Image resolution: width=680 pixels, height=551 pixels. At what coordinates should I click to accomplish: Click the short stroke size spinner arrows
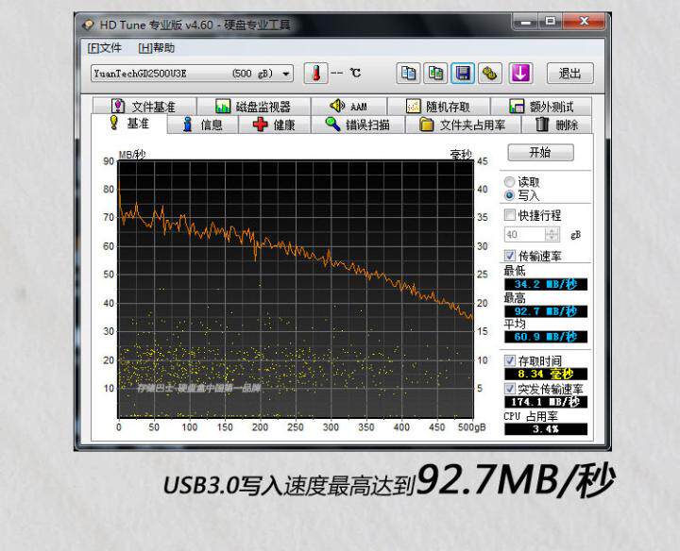(x=552, y=234)
